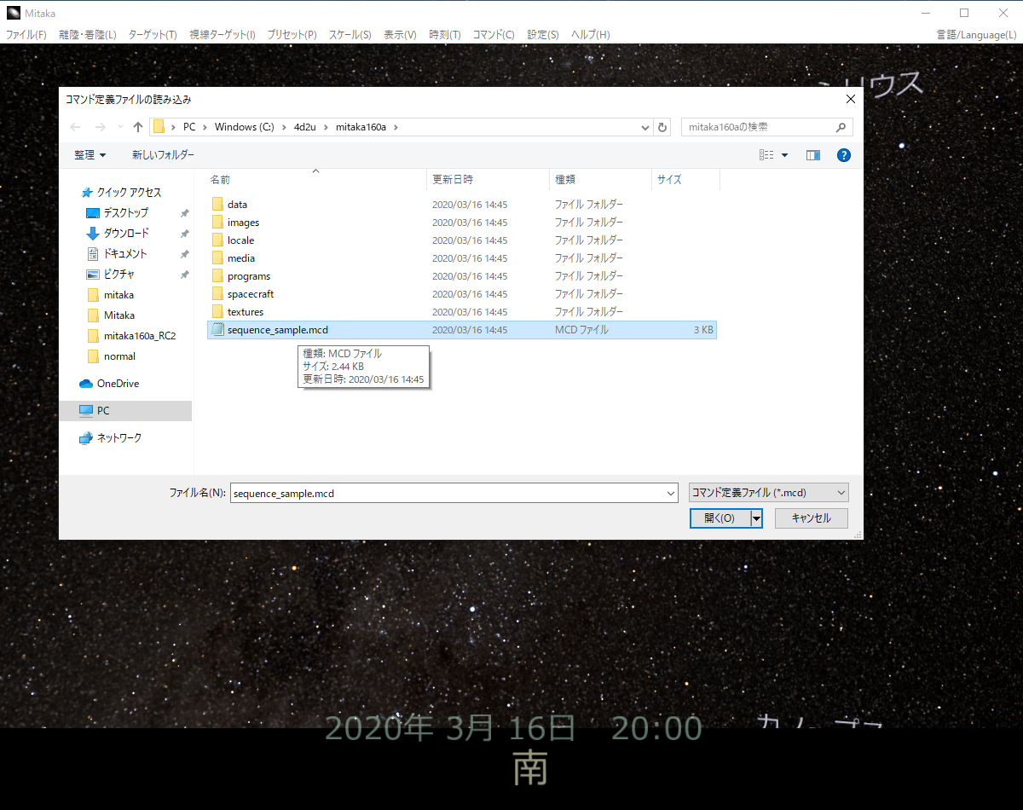Click the Mitaka app icon in title bar
This screenshot has width=1023, height=810.
tap(14, 12)
